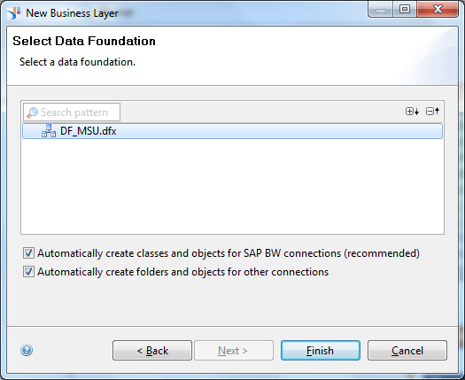Click the Finish button
465x380 pixels.
[321, 351]
